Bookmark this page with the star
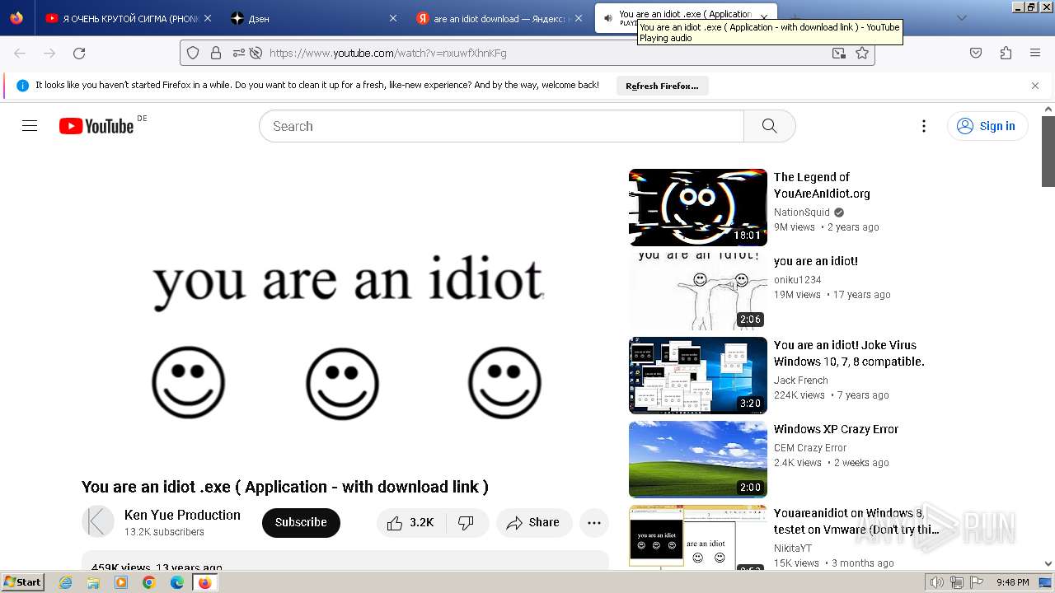 (862, 53)
